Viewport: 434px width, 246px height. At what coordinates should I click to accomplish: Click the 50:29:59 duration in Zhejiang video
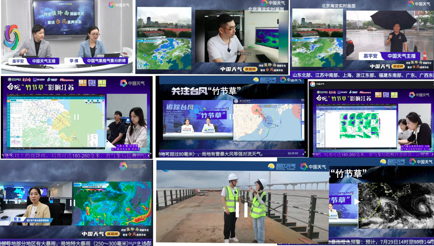[293, 153]
